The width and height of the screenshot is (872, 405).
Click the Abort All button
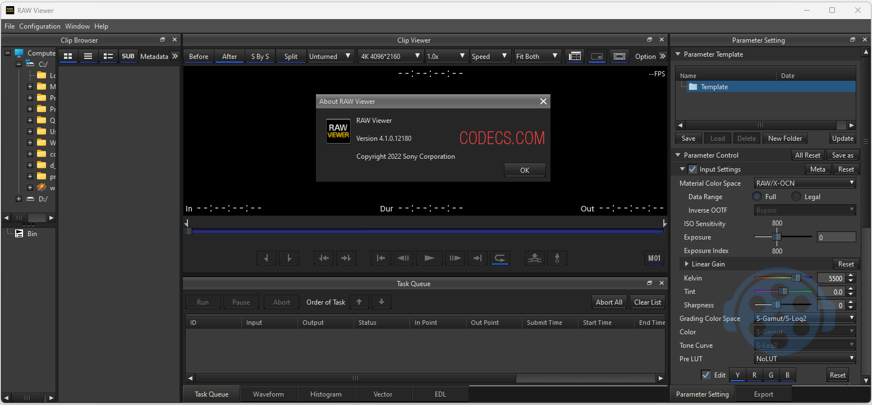[609, 302]
